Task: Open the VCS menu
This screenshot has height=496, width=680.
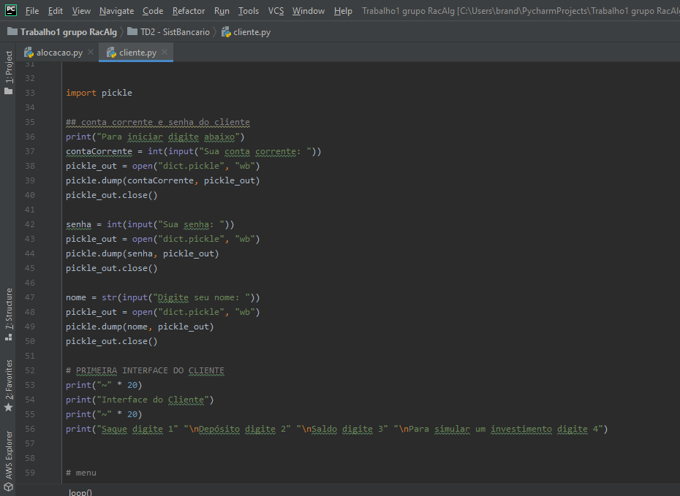Action: [x=276, y=11]
